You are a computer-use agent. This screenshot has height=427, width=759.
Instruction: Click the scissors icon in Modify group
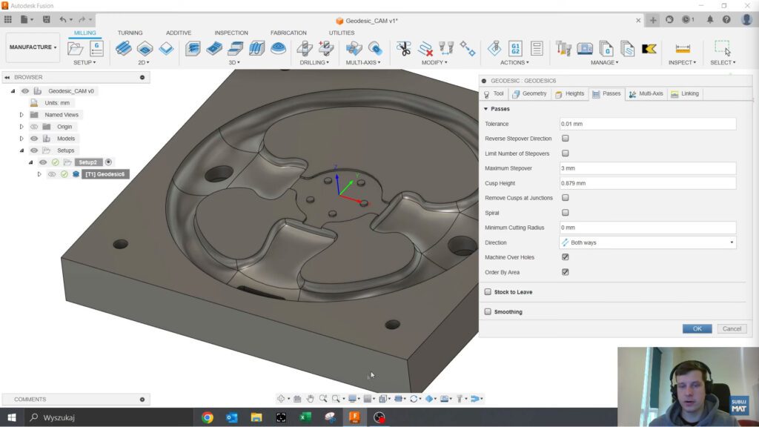pyautogui.click(x=403, y=49)
